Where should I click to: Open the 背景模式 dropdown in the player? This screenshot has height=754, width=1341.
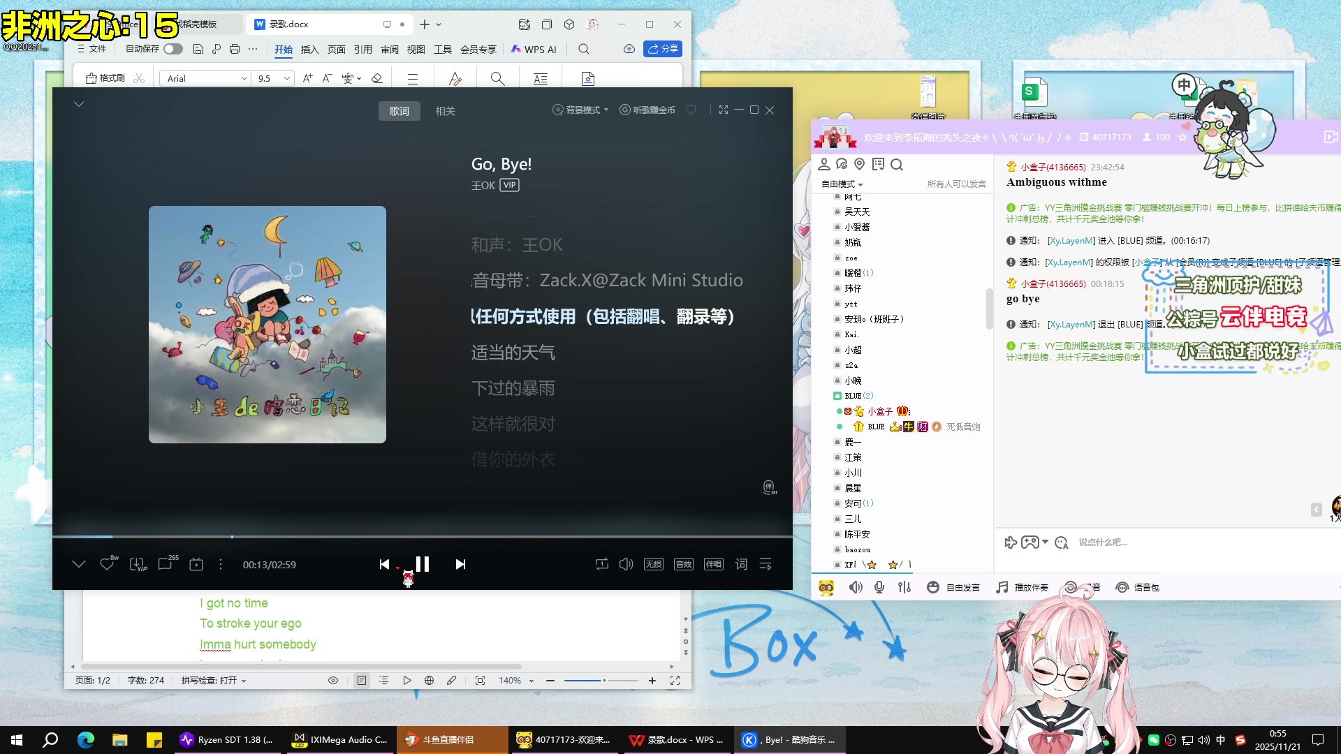[580, 110]
